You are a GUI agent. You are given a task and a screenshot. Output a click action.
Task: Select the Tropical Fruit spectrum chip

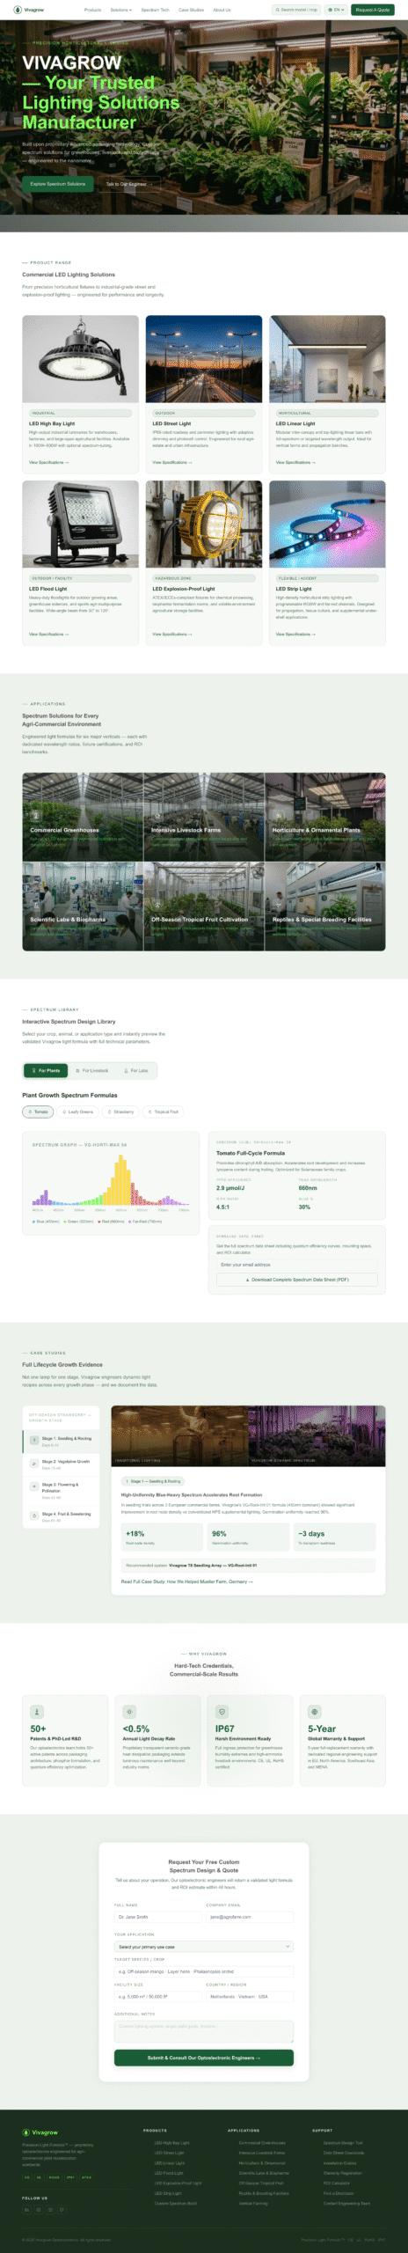point(163,1112)
